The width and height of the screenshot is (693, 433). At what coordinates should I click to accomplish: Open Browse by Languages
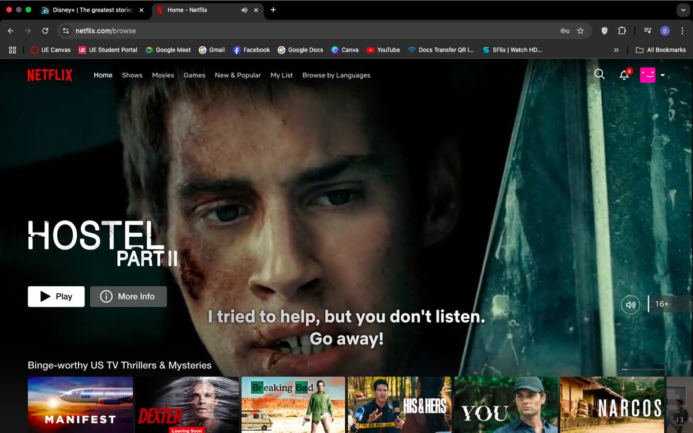(336, 75)
